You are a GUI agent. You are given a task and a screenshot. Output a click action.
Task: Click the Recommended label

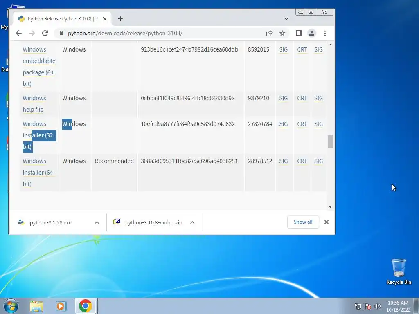click(x=114, y=161)
